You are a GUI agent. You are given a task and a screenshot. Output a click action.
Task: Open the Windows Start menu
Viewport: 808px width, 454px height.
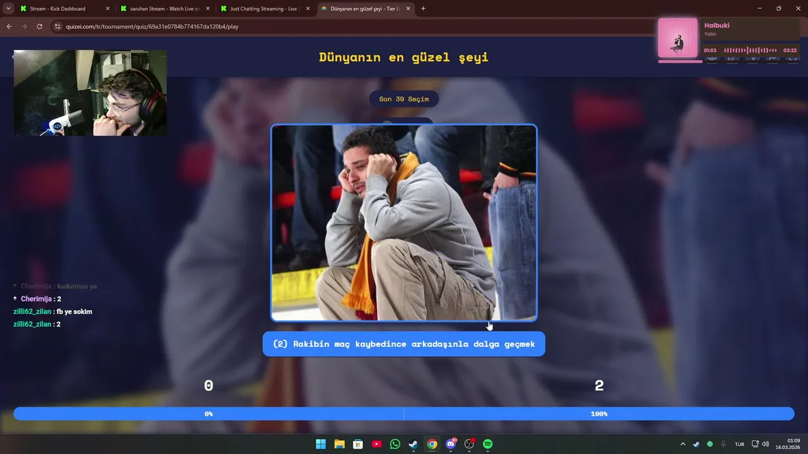(x=321, y=444)
